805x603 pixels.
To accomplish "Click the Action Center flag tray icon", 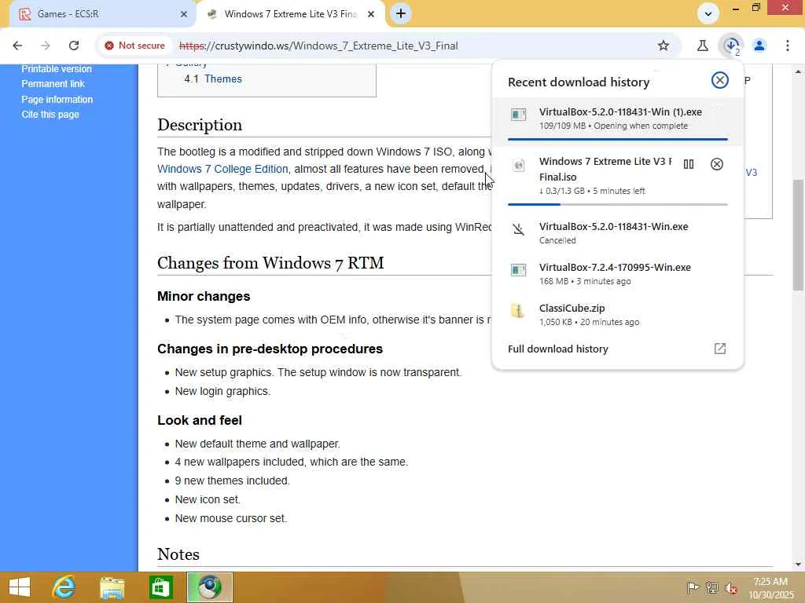I will click(x=692, y=587).
